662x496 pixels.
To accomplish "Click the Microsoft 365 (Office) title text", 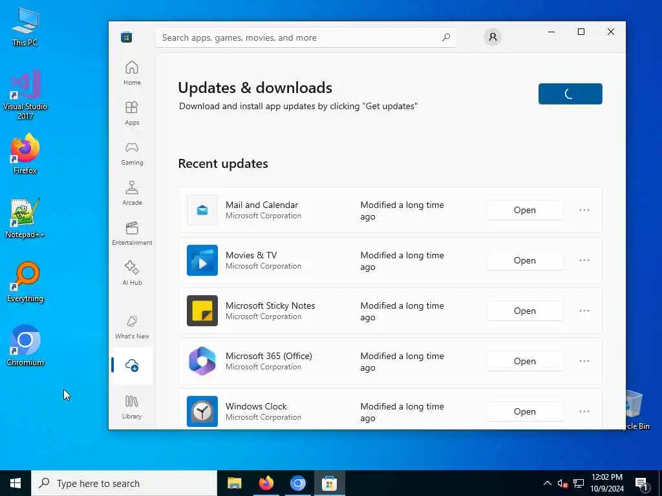I will [x=268, y=356].
